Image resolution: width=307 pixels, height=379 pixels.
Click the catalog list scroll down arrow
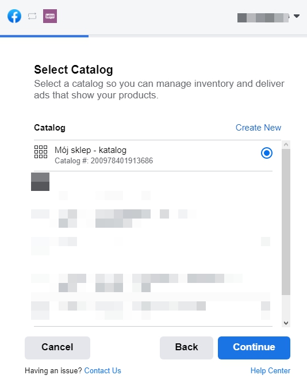click(x=286, y=323)
